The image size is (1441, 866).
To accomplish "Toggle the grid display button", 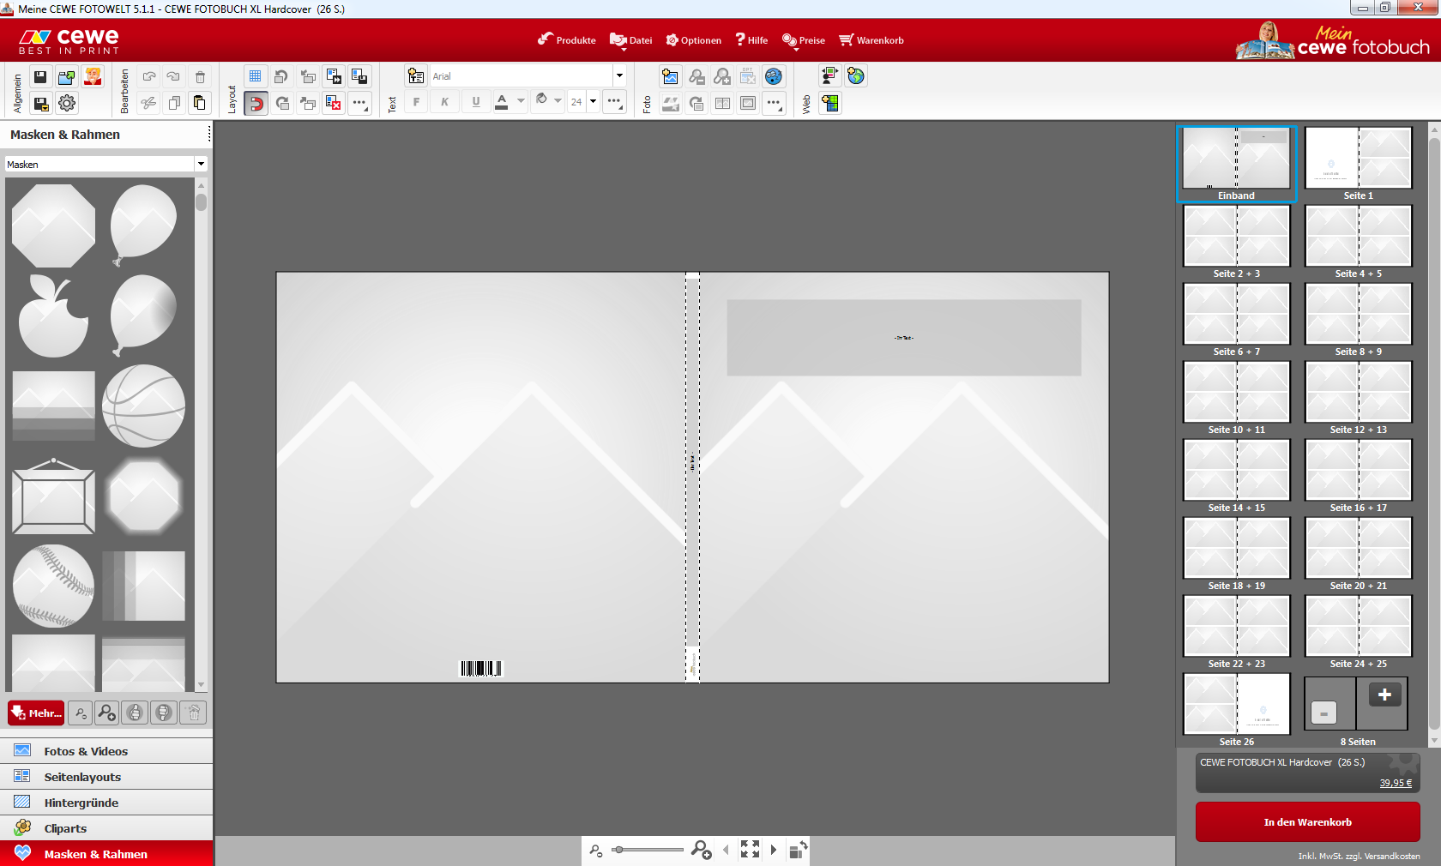I will point(255,76).
